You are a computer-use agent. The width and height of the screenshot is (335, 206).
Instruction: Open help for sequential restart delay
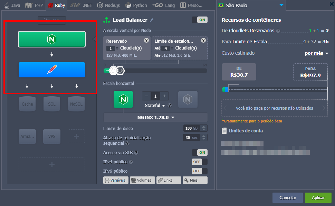coord(127,143)
